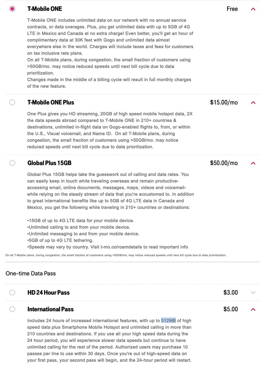Click the HD 24 Hour Pass title
Image resolution: width=263 pixels, height=368 pixels.
point(48,293)
